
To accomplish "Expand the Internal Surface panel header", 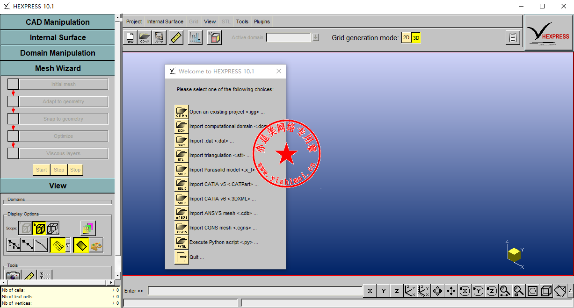I will 58,37.
